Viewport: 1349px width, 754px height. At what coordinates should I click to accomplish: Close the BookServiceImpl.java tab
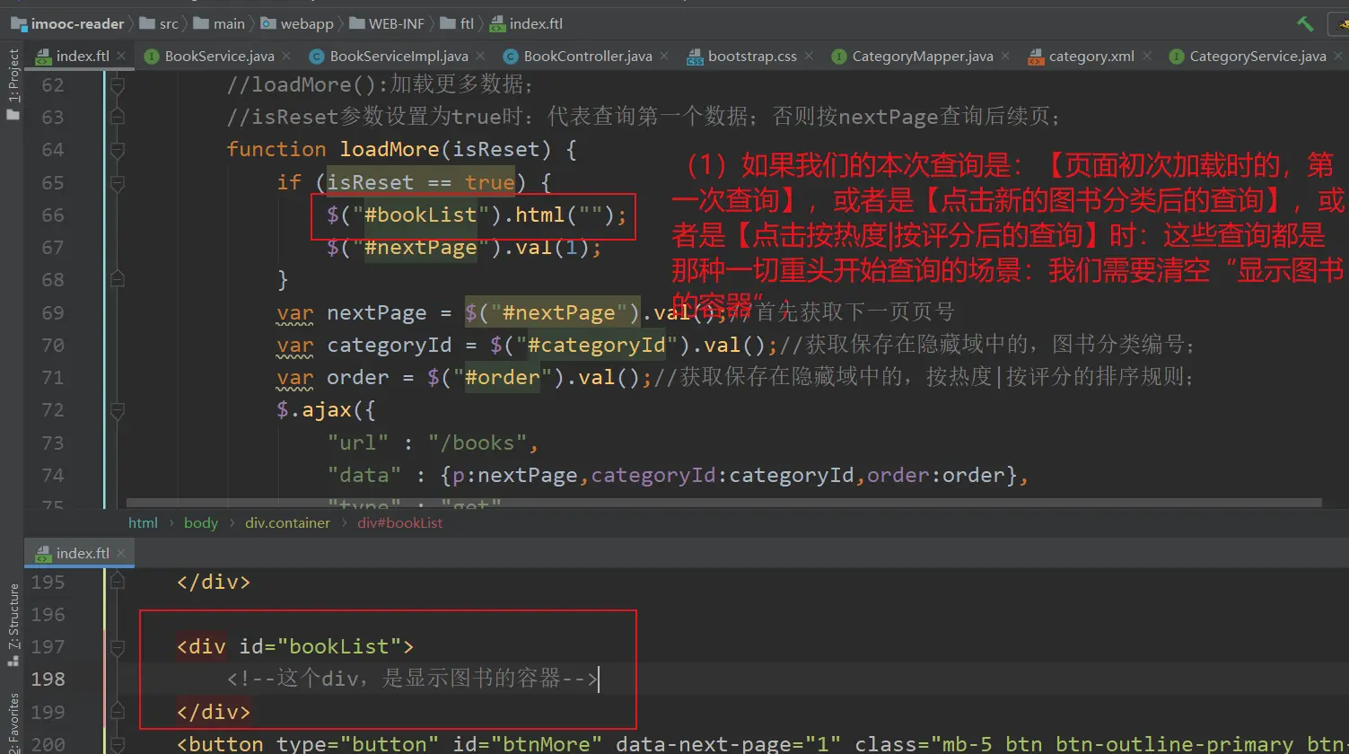click(x=480, y=56)
